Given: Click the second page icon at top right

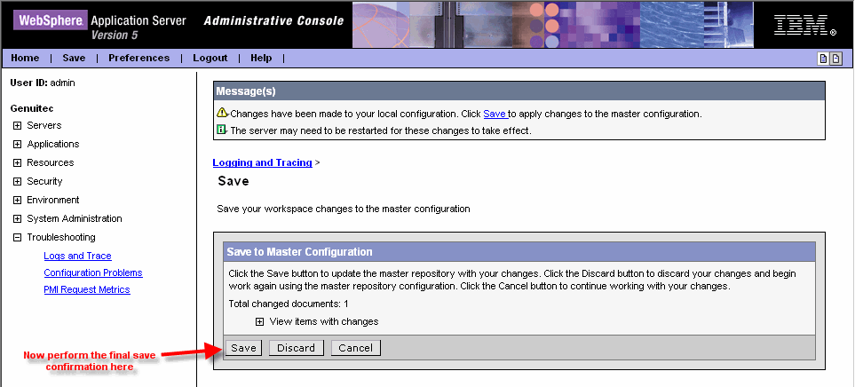Looking at the screenshot, I should (x=835, y=59).
